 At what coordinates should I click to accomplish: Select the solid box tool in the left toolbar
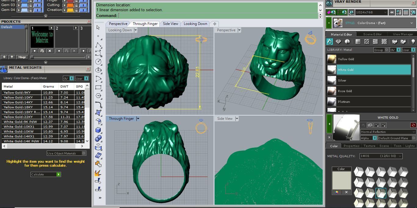click(x=98, y=130)
